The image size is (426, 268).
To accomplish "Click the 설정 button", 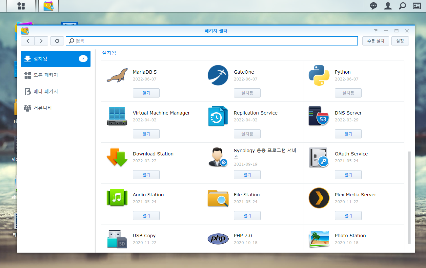I will pos(400,41).
